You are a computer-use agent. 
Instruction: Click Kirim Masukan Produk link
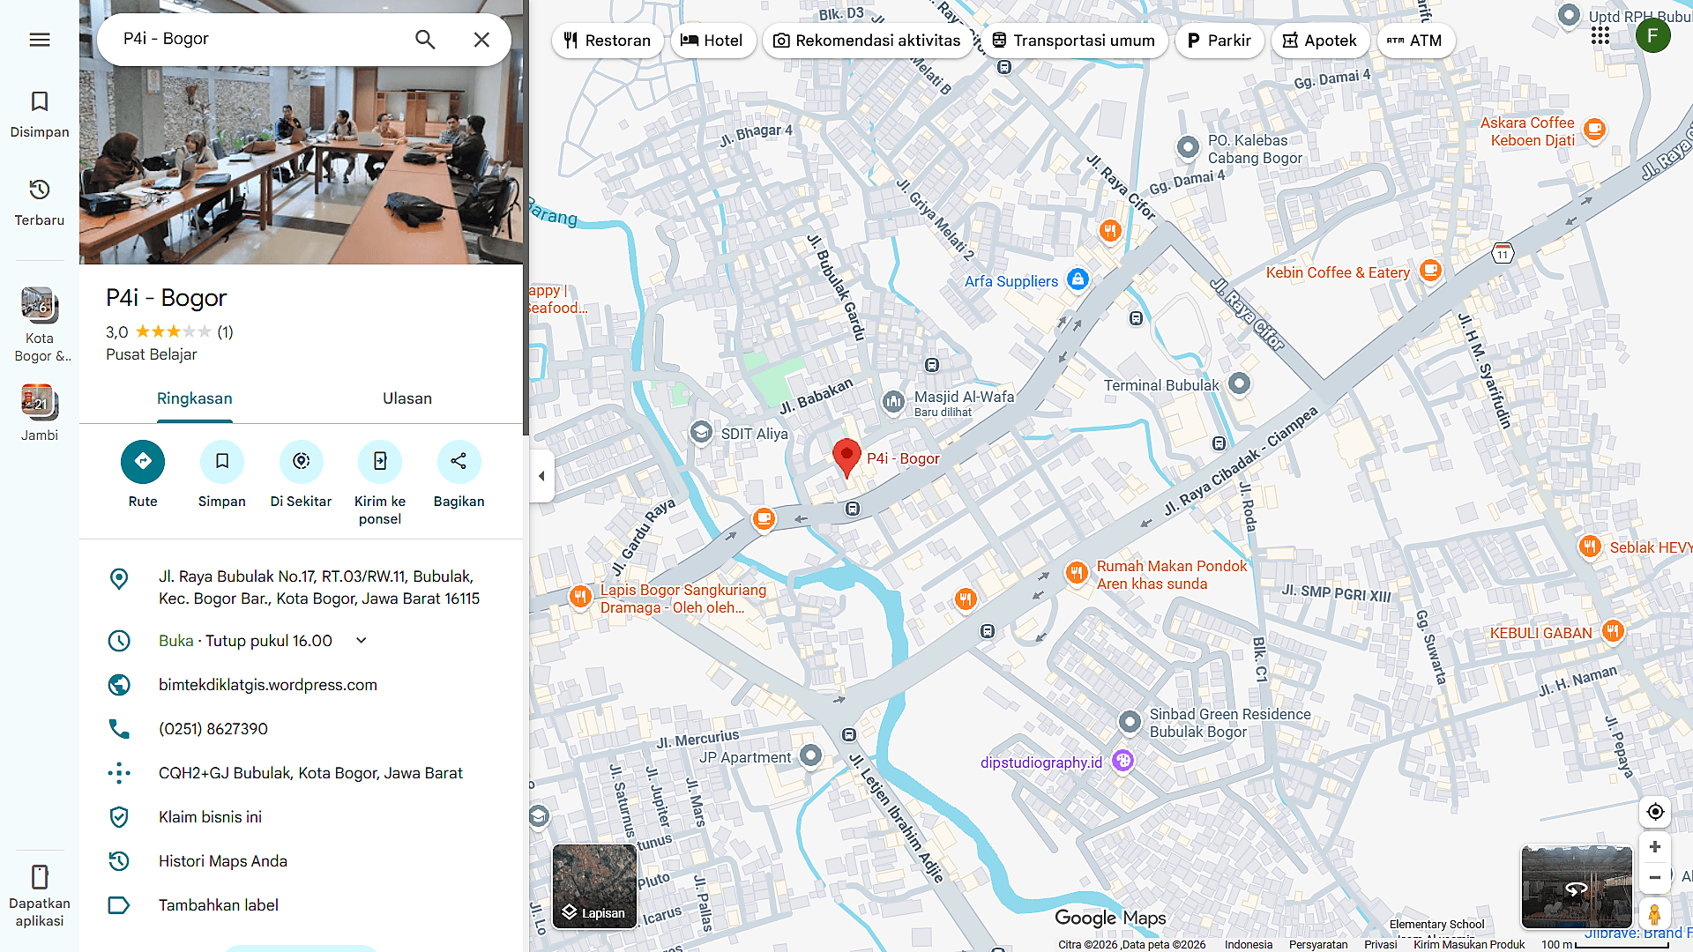coord(1469,944)
